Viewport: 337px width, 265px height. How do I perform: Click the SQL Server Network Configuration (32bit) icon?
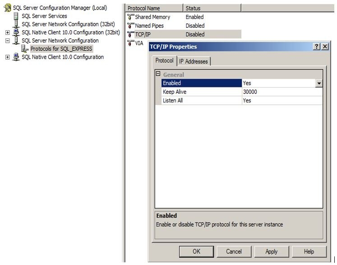[17, 24]
